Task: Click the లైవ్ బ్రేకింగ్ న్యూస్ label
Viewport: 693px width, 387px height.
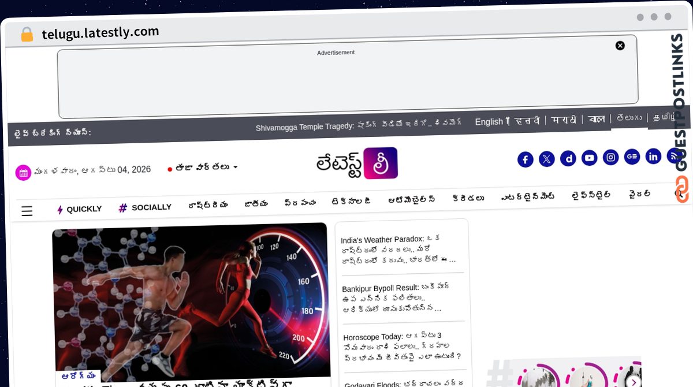Action: pyautogui.click(x=53, y=133)
